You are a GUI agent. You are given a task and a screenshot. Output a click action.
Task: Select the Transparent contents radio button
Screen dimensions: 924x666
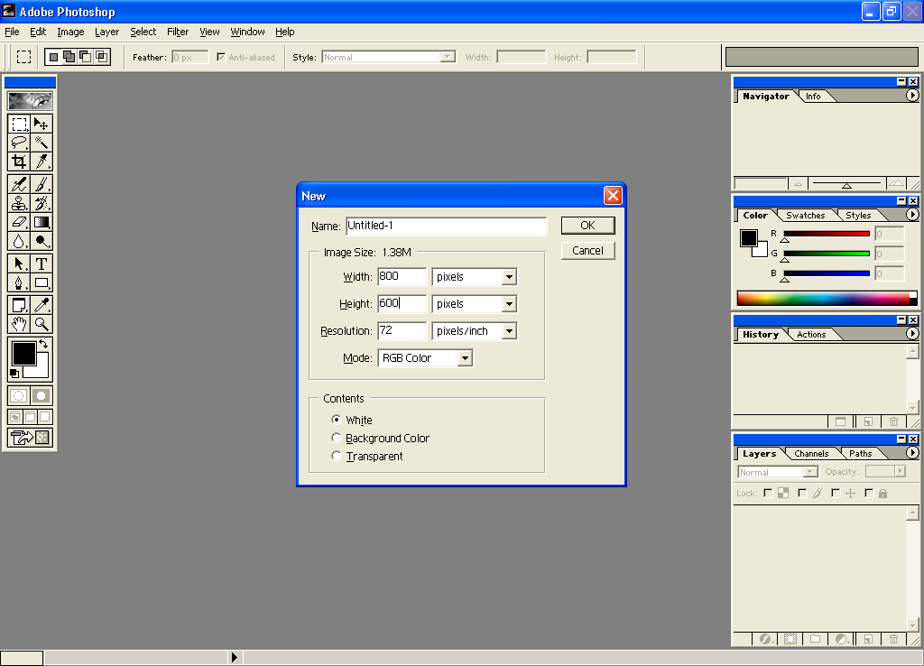[337, 456]
